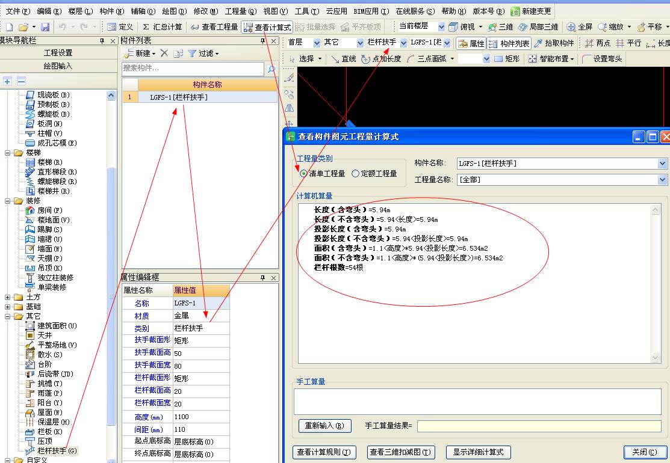Click 智能布置 smart layout tool
The height and width of the screenshot is (463, 670).
pos(551,59)
